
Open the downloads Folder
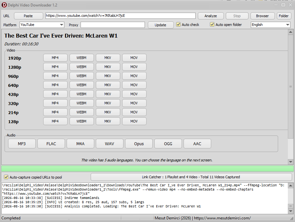pos(284,16)
